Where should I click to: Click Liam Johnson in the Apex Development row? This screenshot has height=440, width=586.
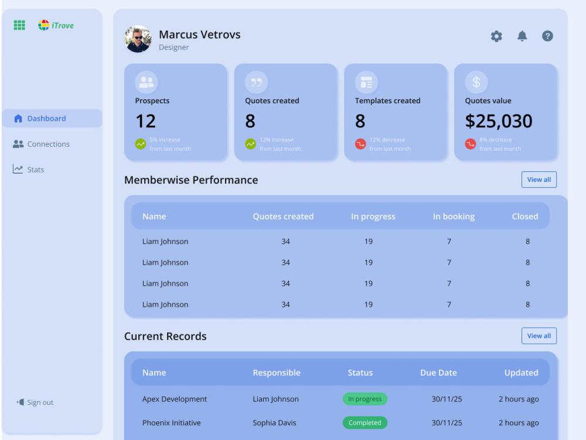pyautogui.click(x=275, y=399)
